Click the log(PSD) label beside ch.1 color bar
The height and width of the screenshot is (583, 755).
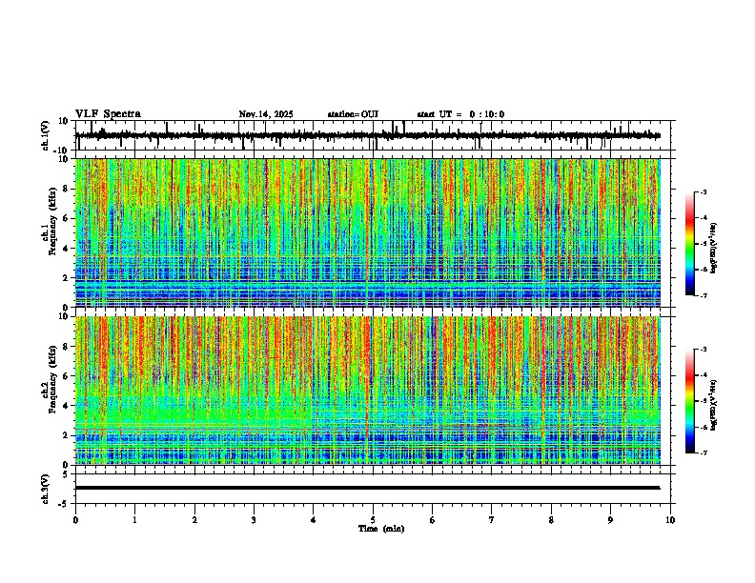pos(713,248)
